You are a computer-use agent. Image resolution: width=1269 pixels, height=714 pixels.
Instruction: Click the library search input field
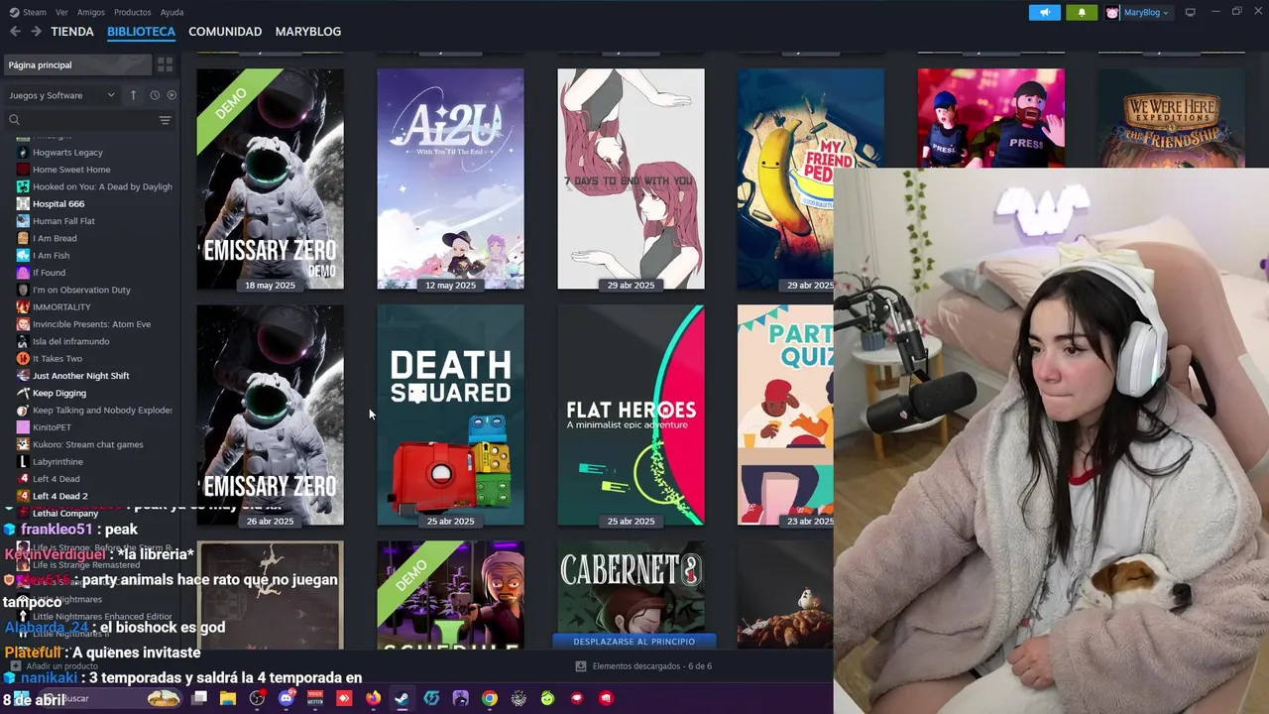pos(87,120)
